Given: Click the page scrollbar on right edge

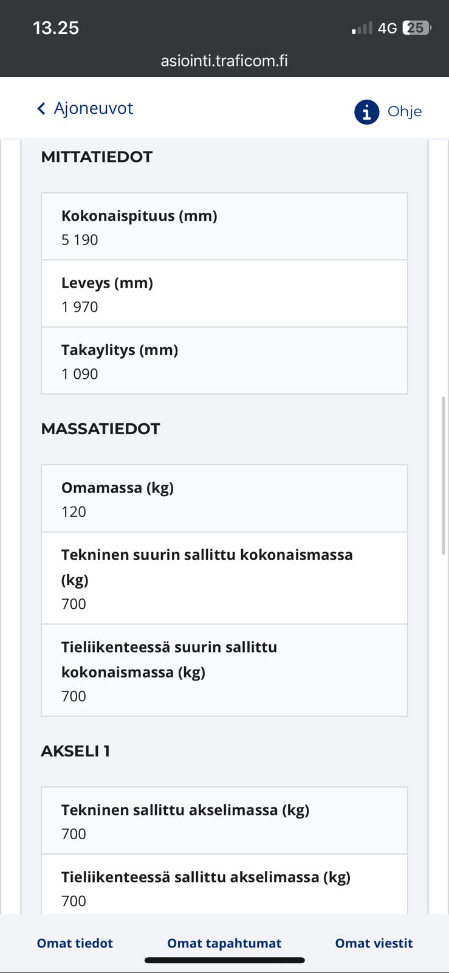Looking at the screenshot, I should click(x=443, y=474).
